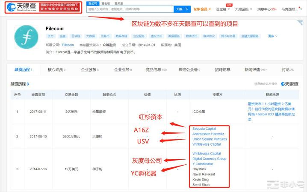Open the Union Square Ventures investor link

tap(210, 139)
